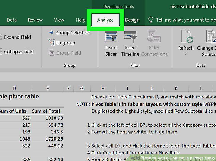Image resolution: width=216 pixels, height=161 pixels.
Task: Select the column L header
Action: click(201, 88)
